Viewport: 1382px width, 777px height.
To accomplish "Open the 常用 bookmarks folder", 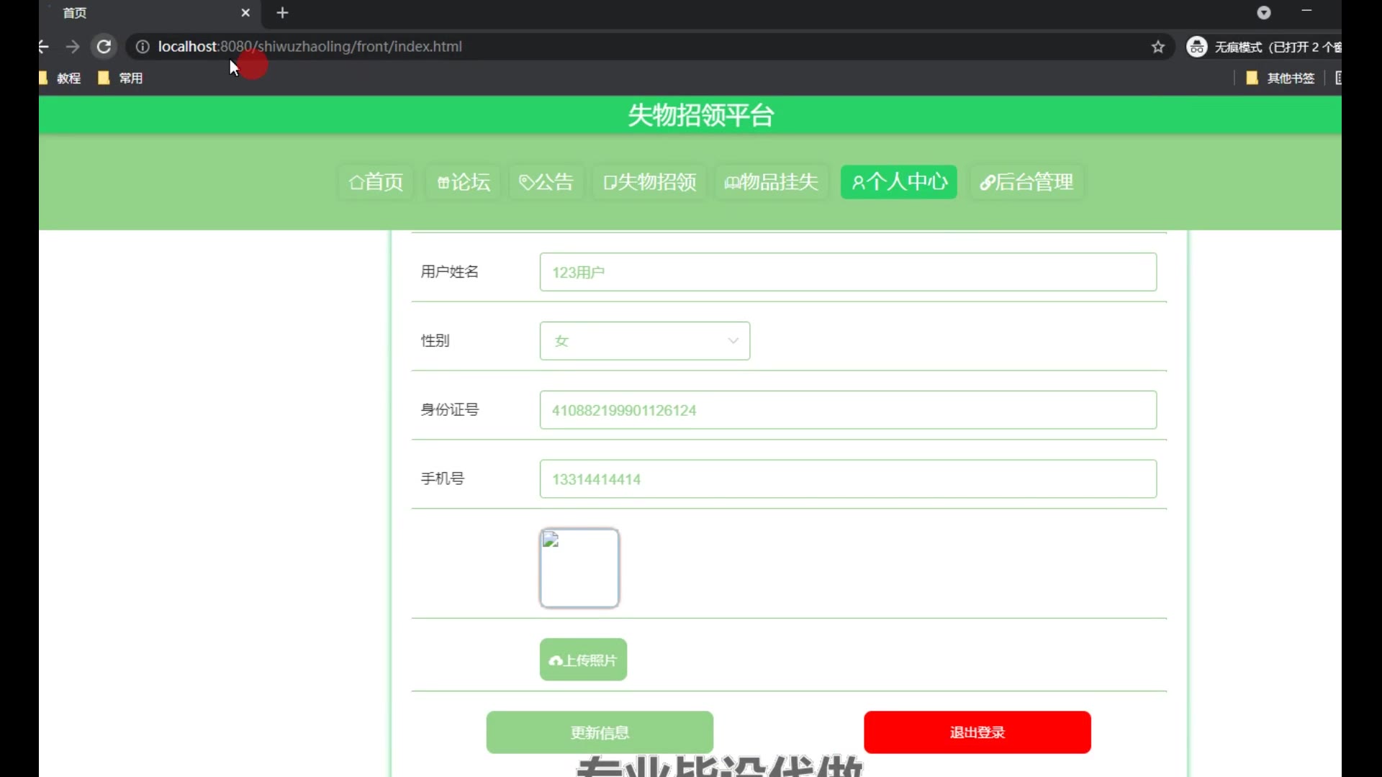I will [121, 78].
